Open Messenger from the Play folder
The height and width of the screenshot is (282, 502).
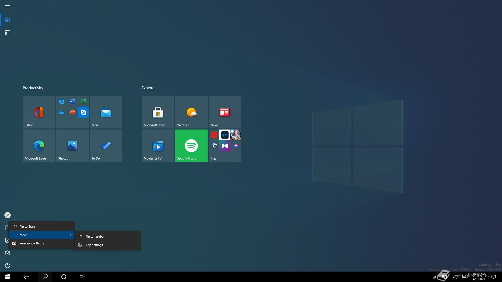pos(236,146)
